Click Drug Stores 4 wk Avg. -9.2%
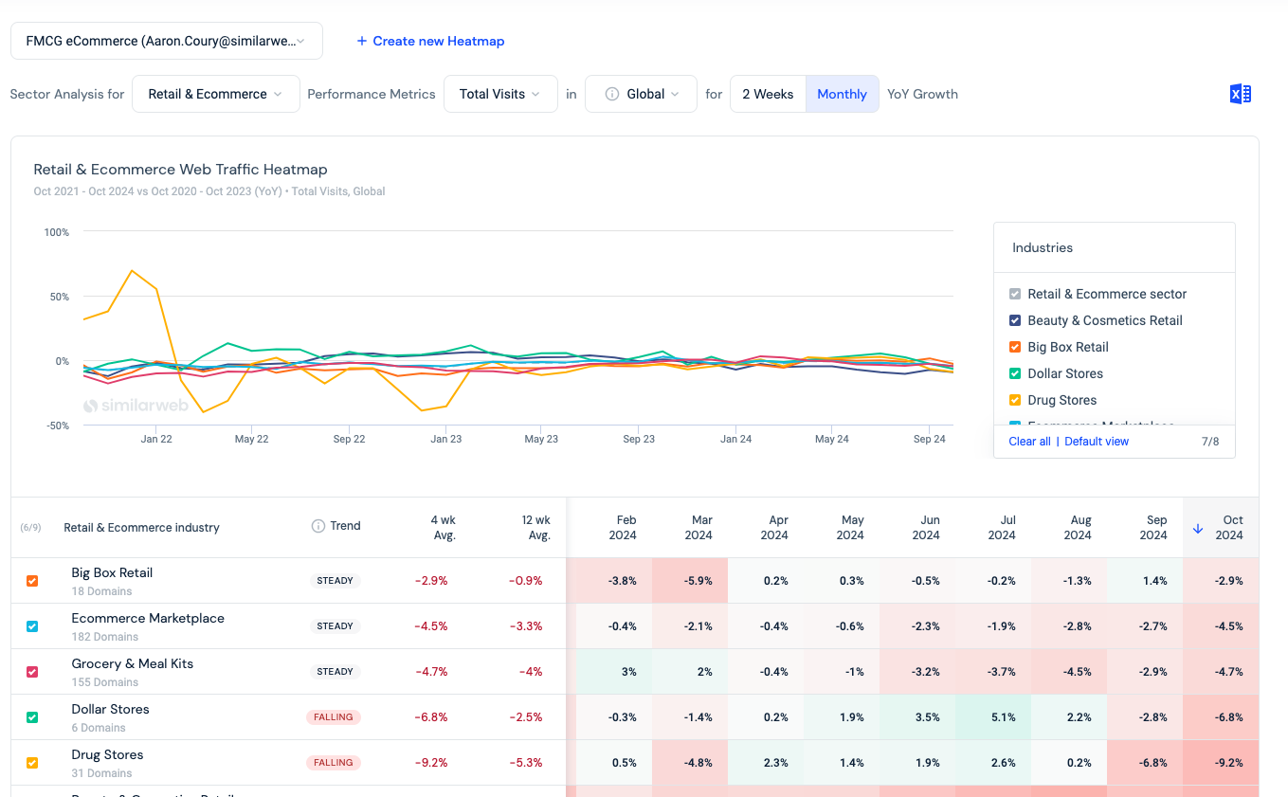1288x797 pixels. (x=431, y=763)
